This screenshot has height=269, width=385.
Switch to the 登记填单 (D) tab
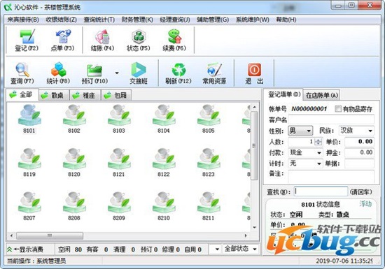(283, 94)
